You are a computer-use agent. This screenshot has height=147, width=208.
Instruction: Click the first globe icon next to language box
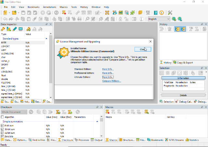tap(174, 19)
